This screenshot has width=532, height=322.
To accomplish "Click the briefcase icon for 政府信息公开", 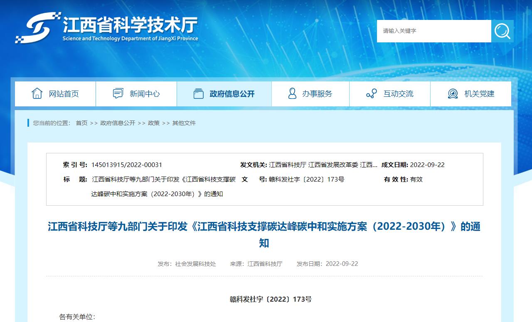I will coord(199,93).
